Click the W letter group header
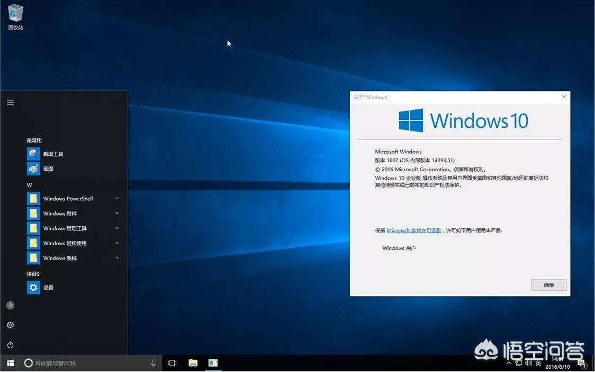 (x=29, y=185)
